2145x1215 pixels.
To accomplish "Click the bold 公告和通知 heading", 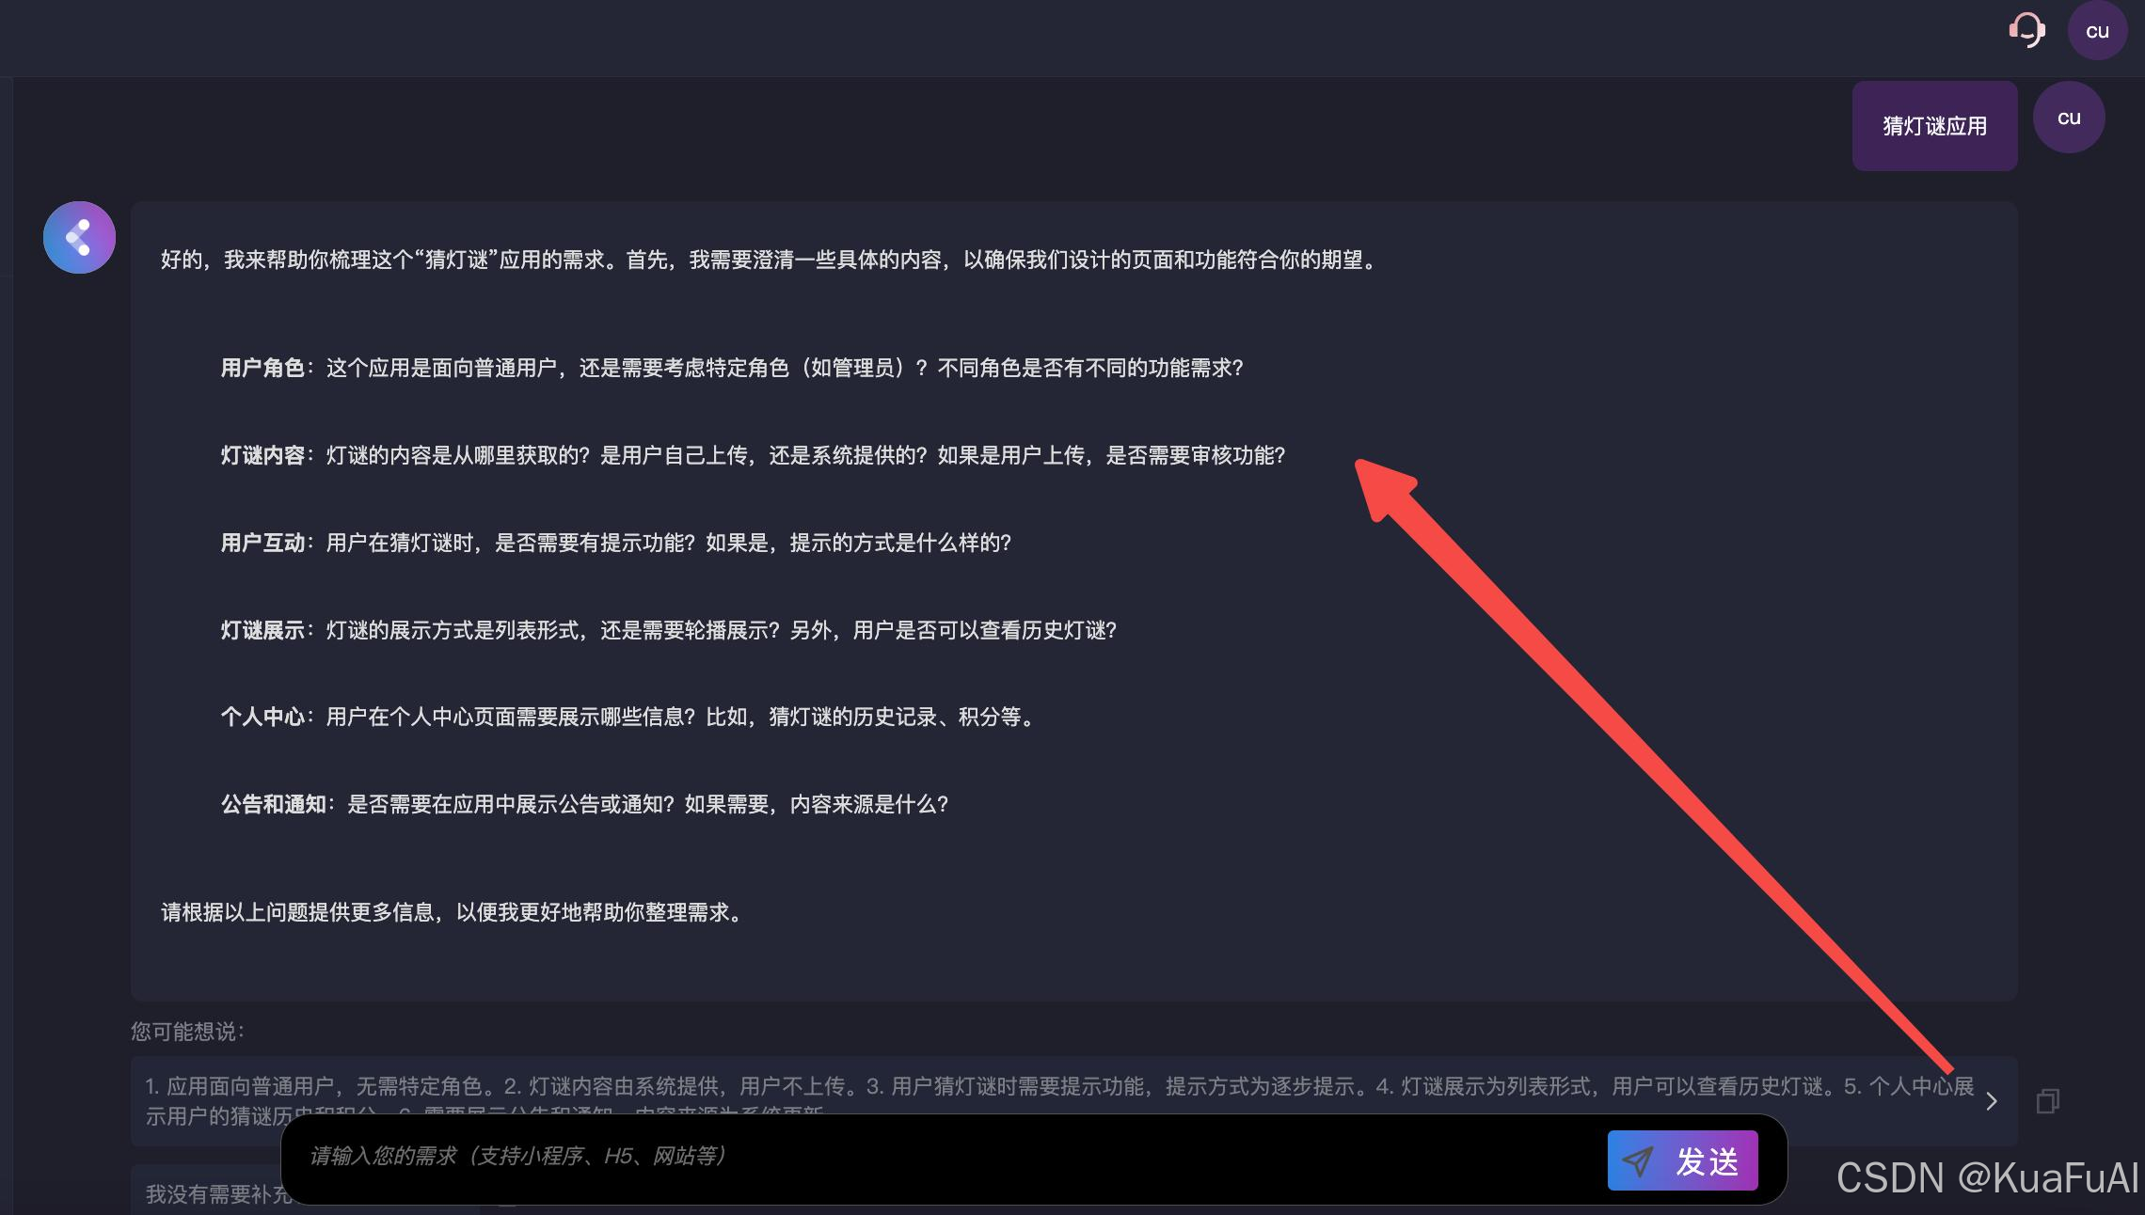I will [x=273, y=804].
